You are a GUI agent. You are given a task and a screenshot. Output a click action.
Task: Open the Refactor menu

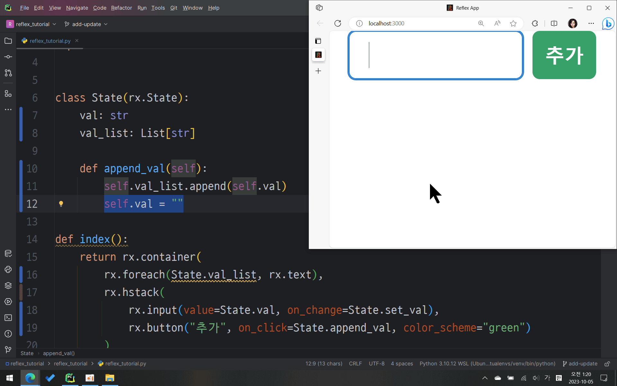click(121, 8)
